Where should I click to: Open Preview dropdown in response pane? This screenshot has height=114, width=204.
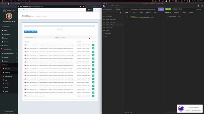point(168,13)
